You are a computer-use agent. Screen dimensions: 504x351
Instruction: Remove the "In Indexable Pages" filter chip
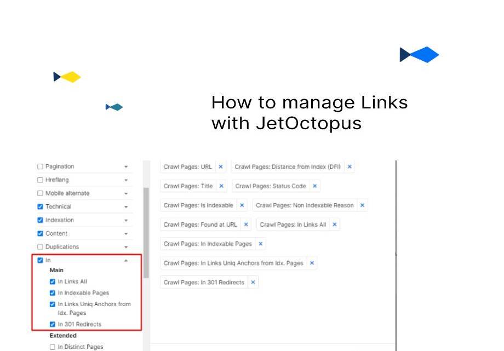pyautogui.click(x=260, y=244)
